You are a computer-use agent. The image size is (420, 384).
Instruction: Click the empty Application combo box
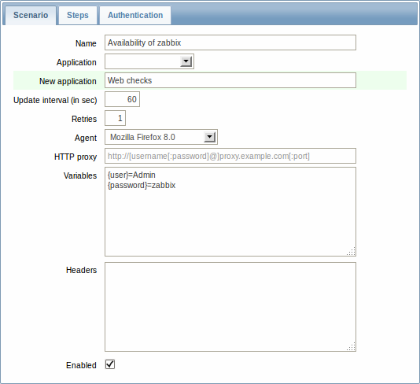[x=149, y=61]
